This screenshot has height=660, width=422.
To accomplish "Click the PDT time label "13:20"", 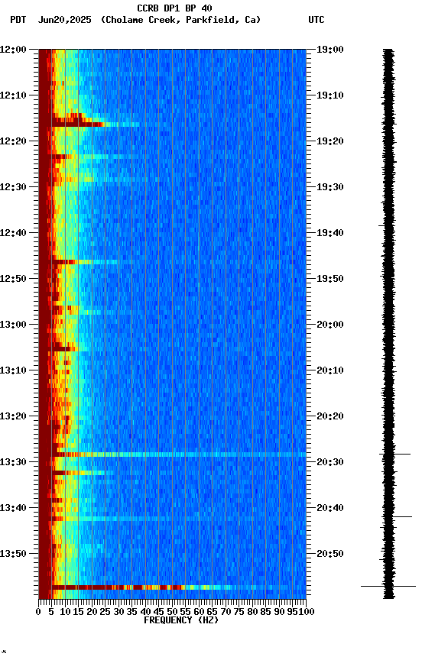I will coord(13,417).
